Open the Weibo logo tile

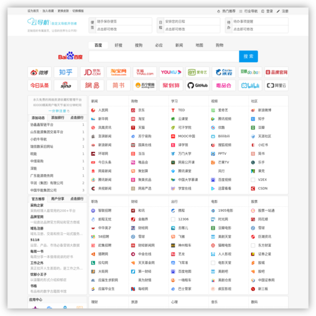(x=39, y=72)
